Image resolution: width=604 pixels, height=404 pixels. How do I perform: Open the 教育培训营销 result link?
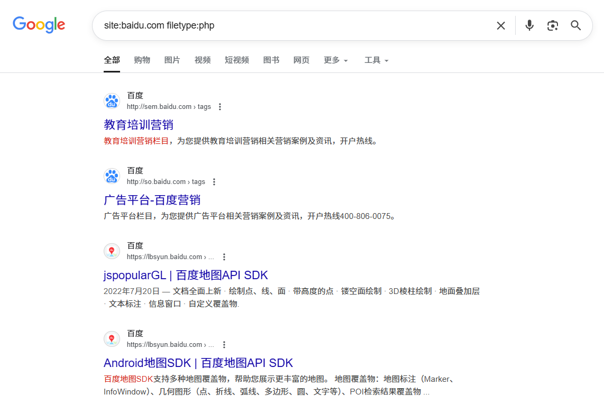(x=139, y=125)
